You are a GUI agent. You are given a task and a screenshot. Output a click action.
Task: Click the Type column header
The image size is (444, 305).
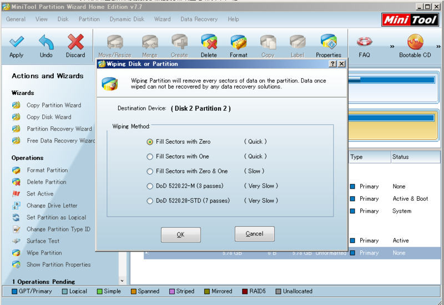coord(369,157)
